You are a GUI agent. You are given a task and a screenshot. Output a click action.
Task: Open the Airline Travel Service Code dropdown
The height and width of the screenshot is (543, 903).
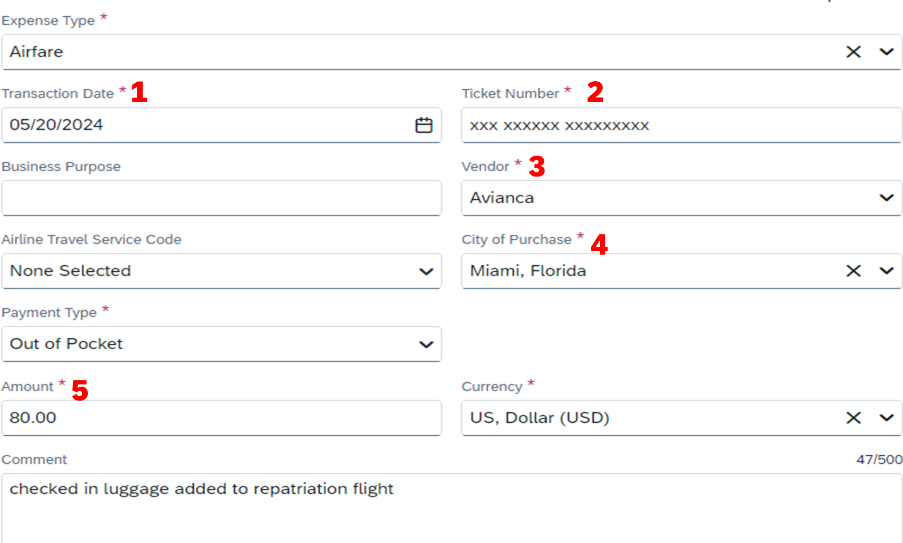pyautogui.click(x=221, y=271)
